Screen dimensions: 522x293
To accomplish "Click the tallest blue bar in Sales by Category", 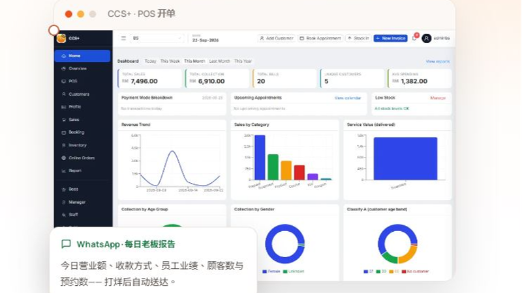I will tap(260, 158).
